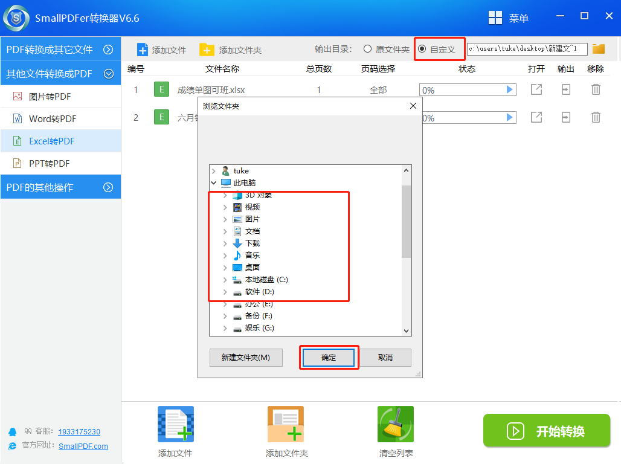The height and width of the screenshot is (464, 621).
Task: Delete 成绩单图可班.xlsx with the trash icon
Action: (x=596, y=89)
